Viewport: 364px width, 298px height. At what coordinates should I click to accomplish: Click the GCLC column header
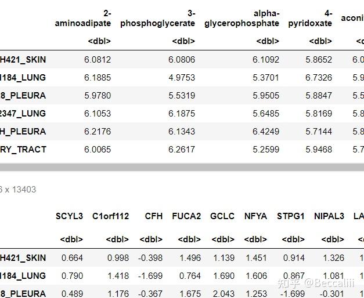pyautogui.click(x=222, y=216)
